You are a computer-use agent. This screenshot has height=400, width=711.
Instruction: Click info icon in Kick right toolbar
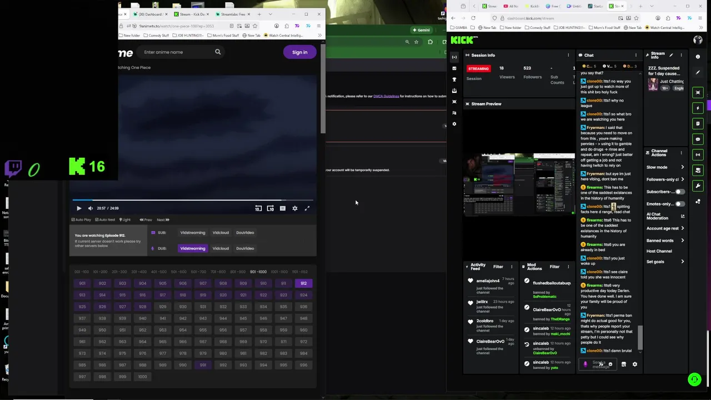[x=698, y=57]
